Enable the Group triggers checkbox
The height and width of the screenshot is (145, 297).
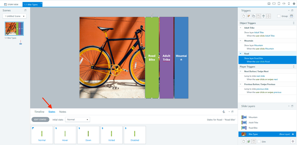click(279, 16)
